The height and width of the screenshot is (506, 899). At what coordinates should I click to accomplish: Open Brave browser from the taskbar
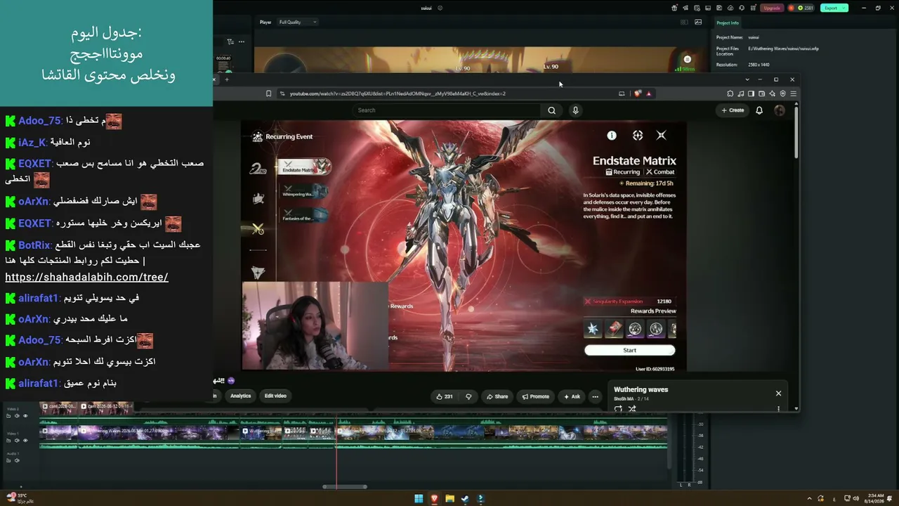pos(434,499)
